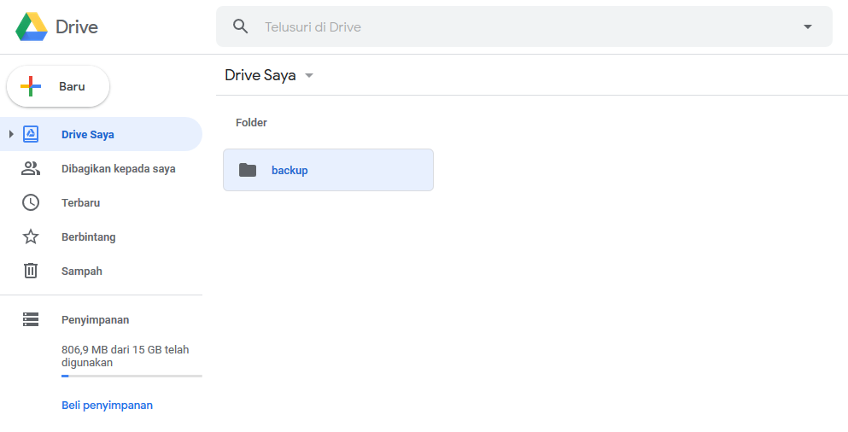Focus the Telusuri di Drive search field

point(523,26)
